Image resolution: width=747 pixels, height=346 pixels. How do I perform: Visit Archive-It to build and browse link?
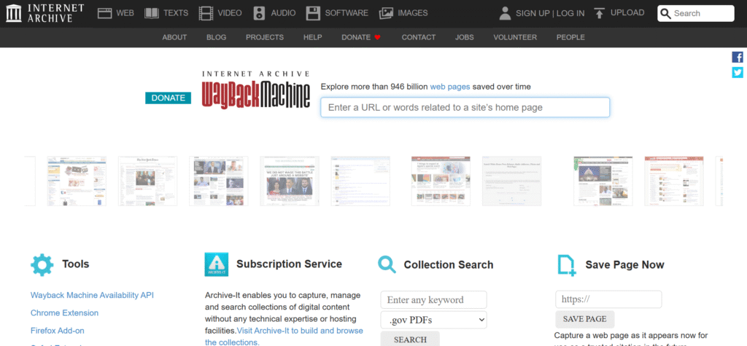[300, 330]
